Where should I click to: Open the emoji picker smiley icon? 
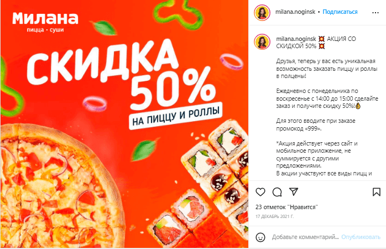[260, 237]
